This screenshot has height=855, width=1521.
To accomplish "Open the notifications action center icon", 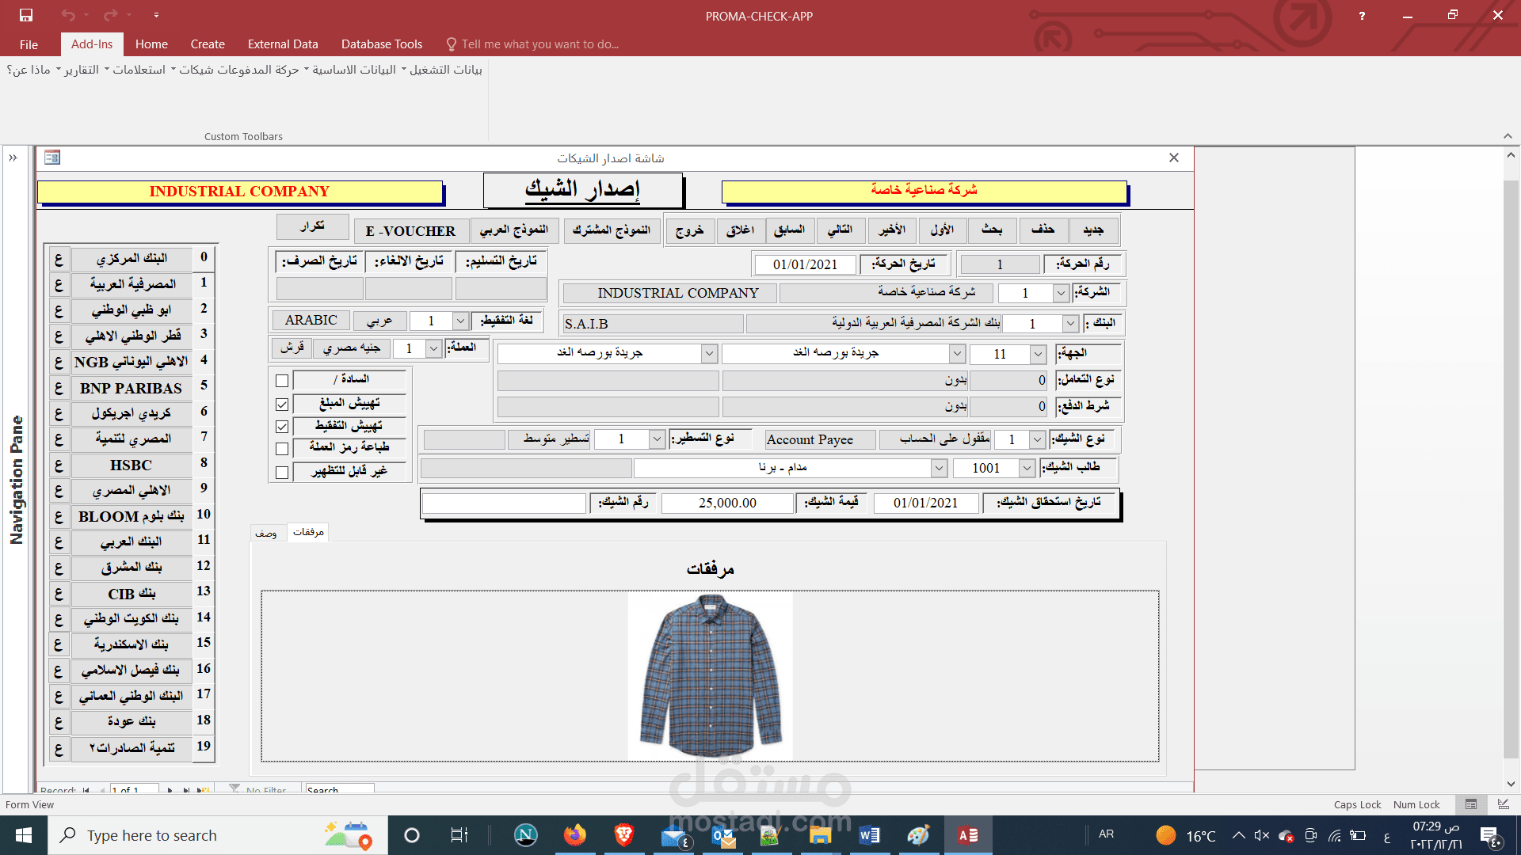I will (1489, 835).
